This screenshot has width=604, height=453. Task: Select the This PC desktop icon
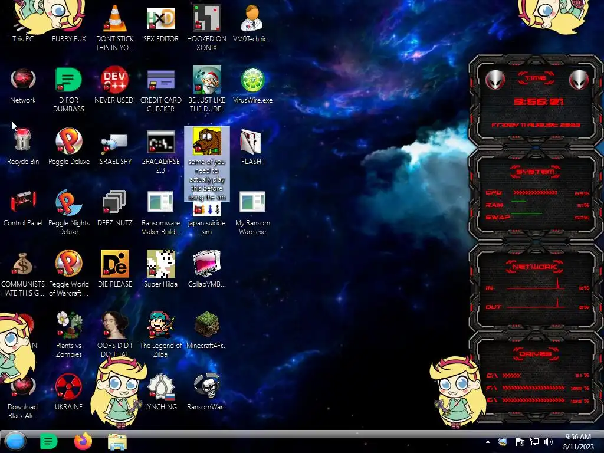(23, 22)
